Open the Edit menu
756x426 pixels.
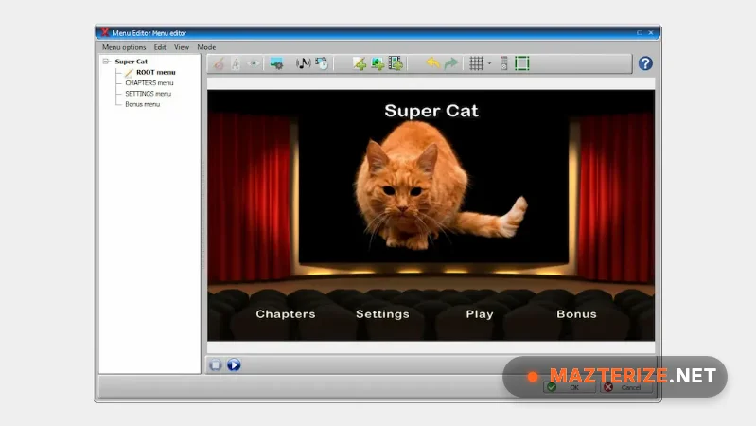[160, 47]
